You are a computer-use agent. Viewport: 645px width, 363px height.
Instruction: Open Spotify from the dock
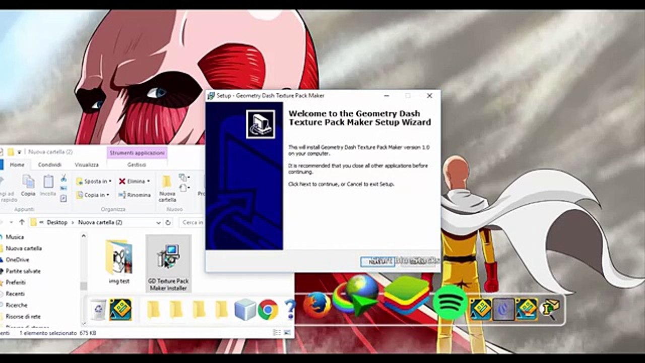tap(450, 302)
